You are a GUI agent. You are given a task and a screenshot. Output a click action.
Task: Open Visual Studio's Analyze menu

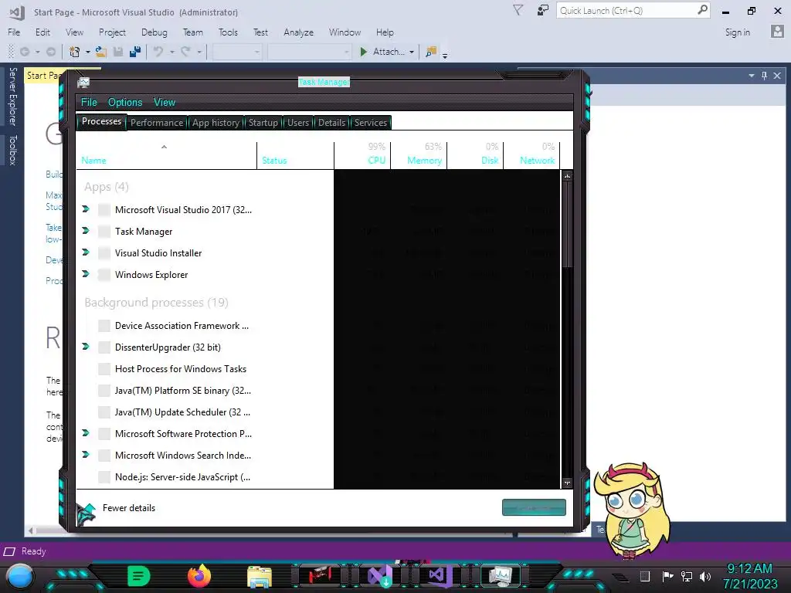tap(298, 32)
